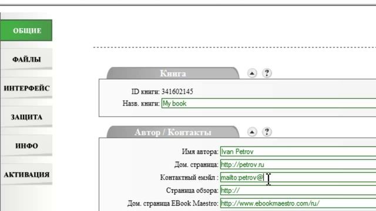Image resolution: width=376 pixels, height=211 pixels.
Task: Show help for Автор / Контакты section
Action: tap(267, 132)
